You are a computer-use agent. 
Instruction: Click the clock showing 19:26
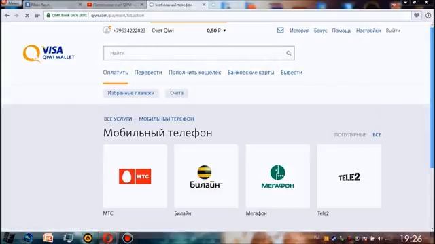[411, 239]
